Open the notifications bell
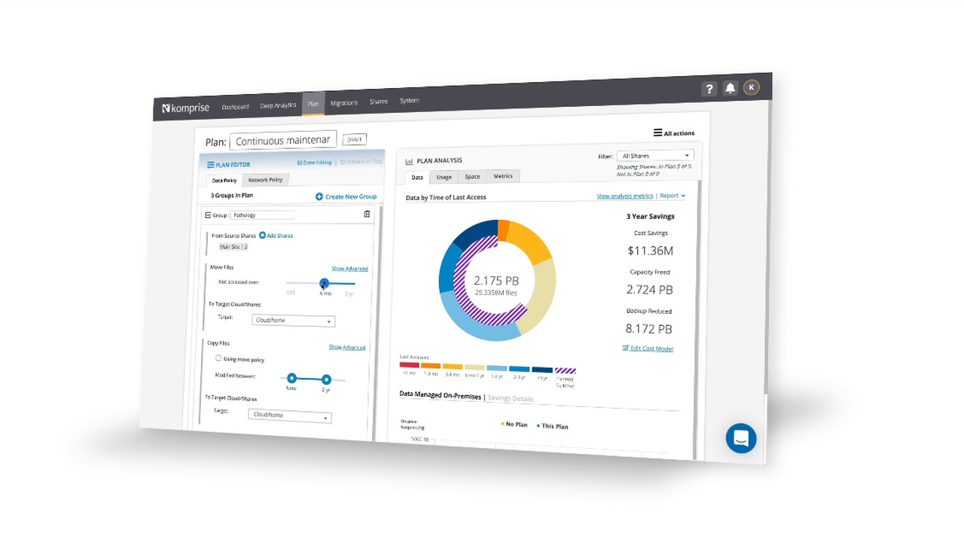Image resolution: width=964 pixels, height=542 pixels. (x=730, y=88)
